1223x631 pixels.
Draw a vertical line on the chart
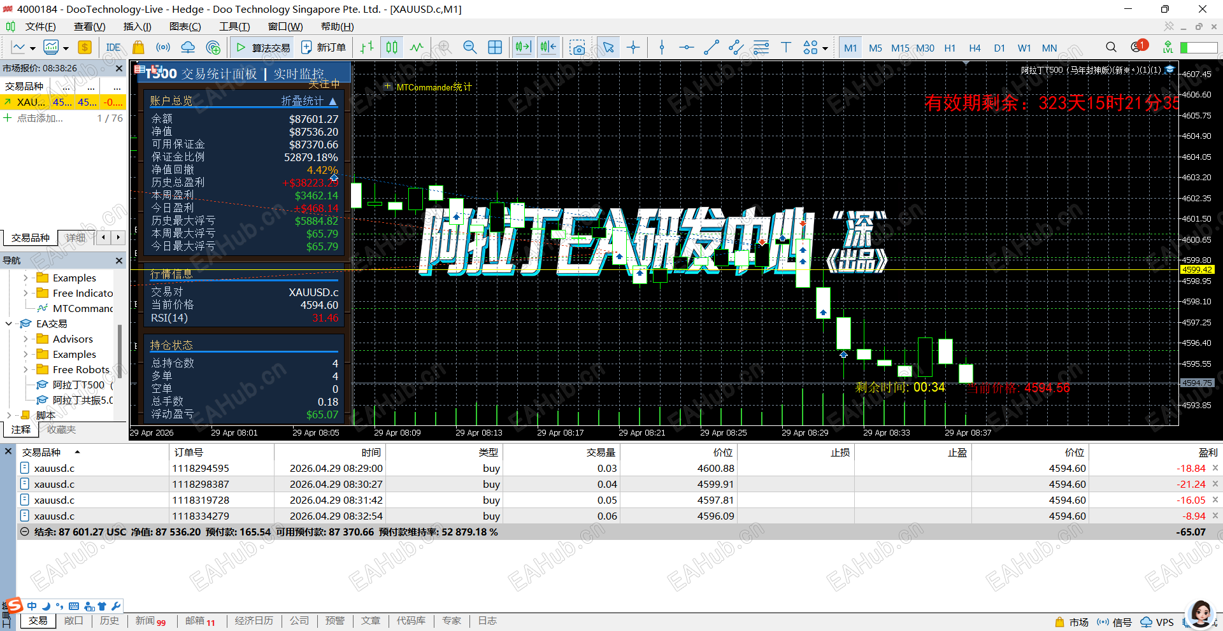[662, 48]
